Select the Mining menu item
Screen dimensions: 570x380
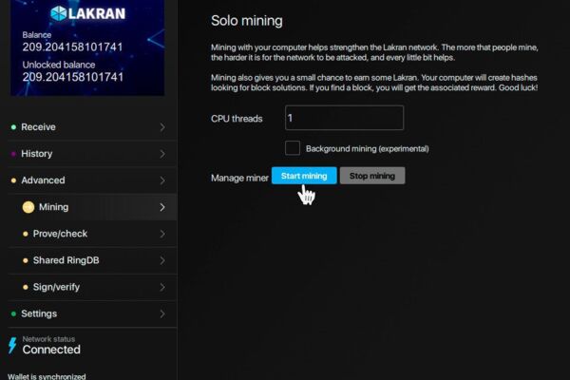(92, 207)
